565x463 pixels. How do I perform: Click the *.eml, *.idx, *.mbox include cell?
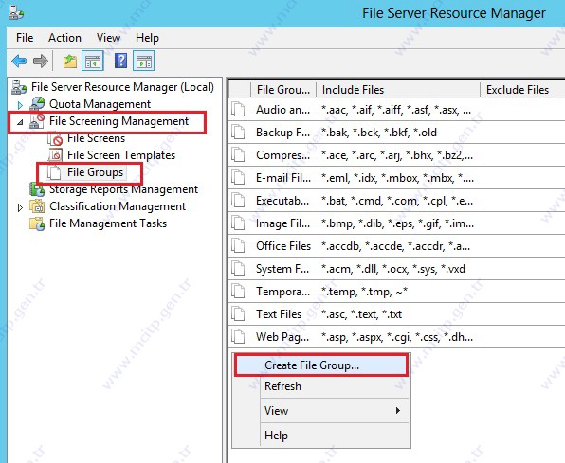[397, 178]
